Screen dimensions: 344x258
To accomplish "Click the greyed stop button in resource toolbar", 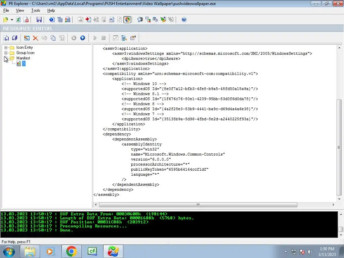I will tap(103, 38).
